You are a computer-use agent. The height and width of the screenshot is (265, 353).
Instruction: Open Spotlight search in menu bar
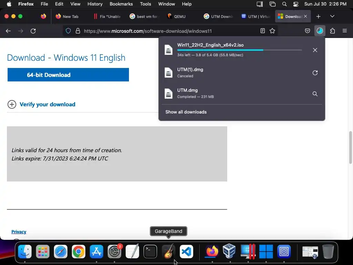[284, 4]
